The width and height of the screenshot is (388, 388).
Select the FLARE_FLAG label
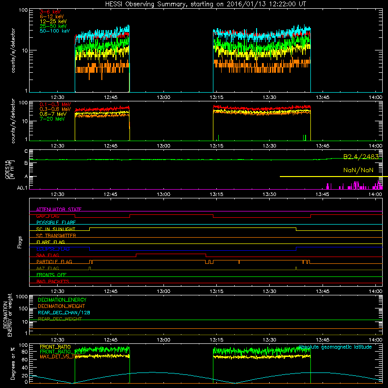(x=50, y=242)
